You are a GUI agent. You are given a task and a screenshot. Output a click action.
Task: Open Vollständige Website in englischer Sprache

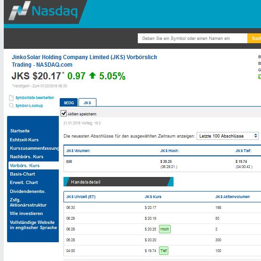click(33, 225)
